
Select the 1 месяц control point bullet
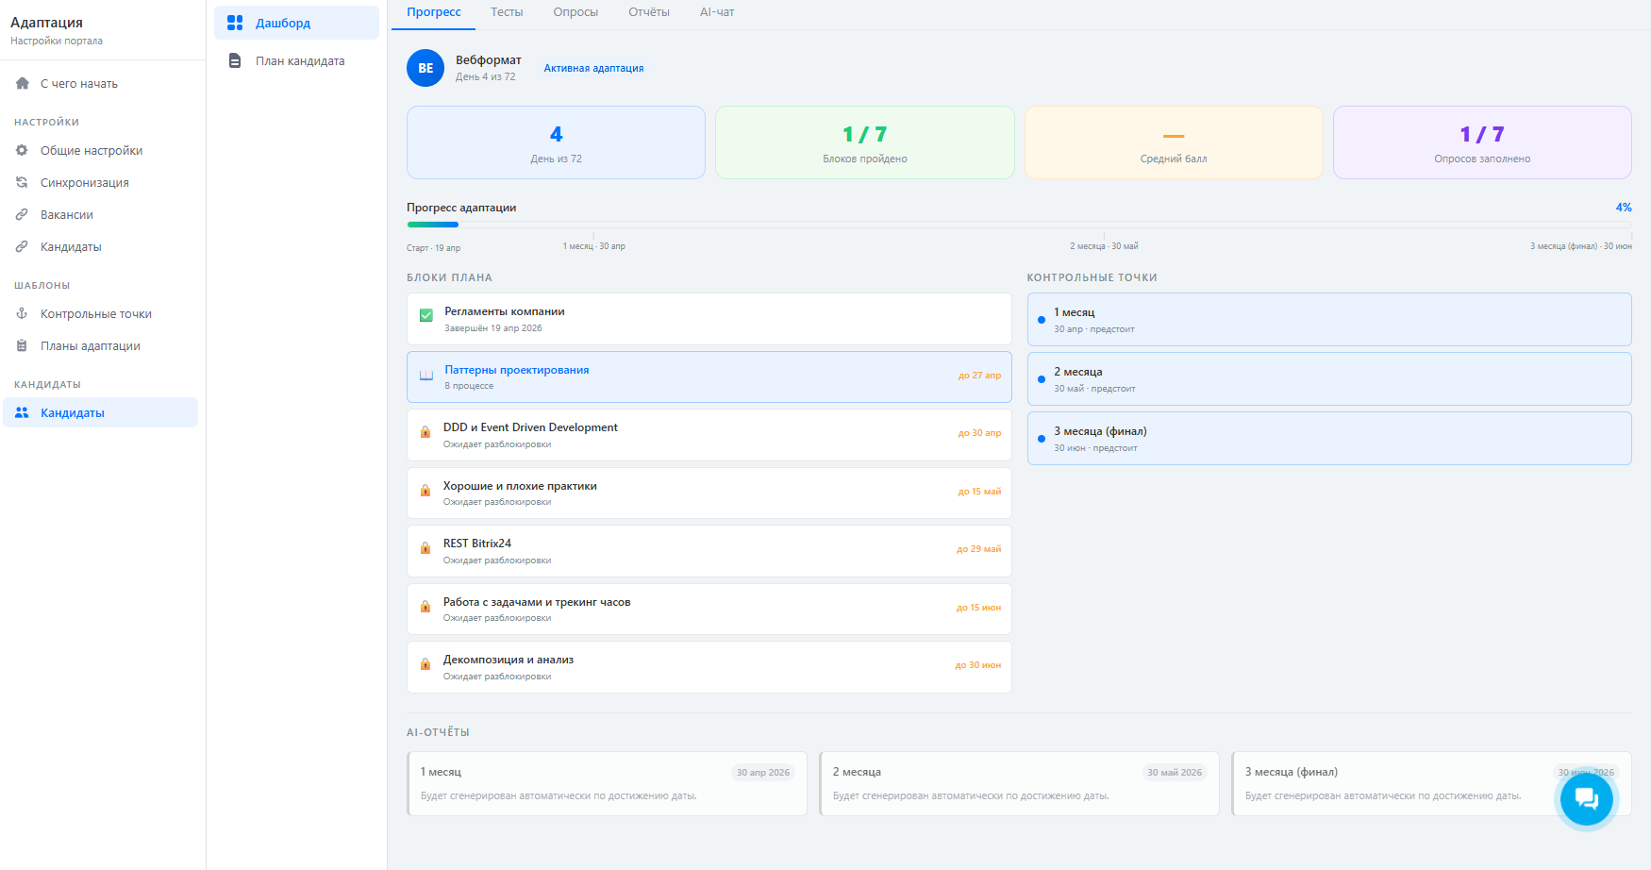[1041, 320]
